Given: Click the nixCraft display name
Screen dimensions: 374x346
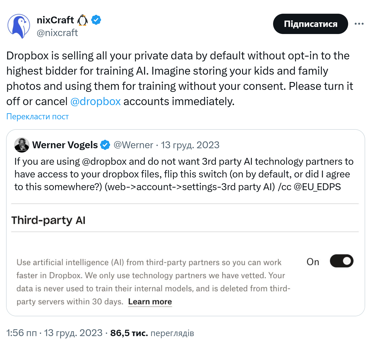Looking at the screenshot, I should pos(55,20).
